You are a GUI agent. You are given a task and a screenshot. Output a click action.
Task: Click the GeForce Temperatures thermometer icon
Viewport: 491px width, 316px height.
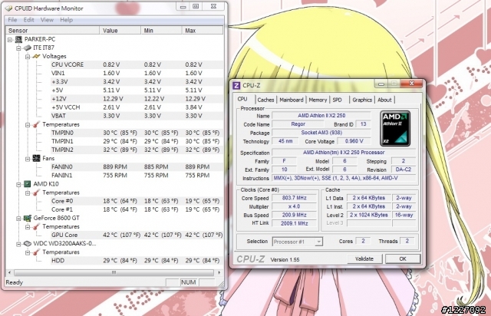[36, 226]
